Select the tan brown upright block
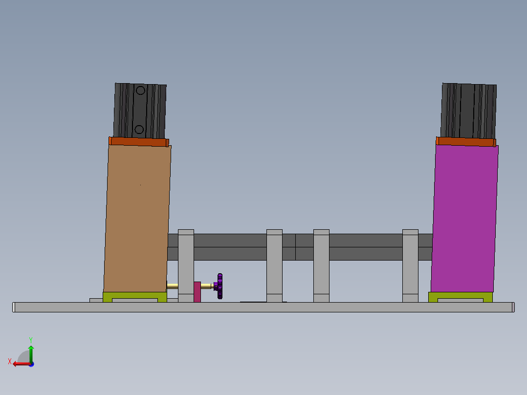527x395 pixels. (137, 219)
